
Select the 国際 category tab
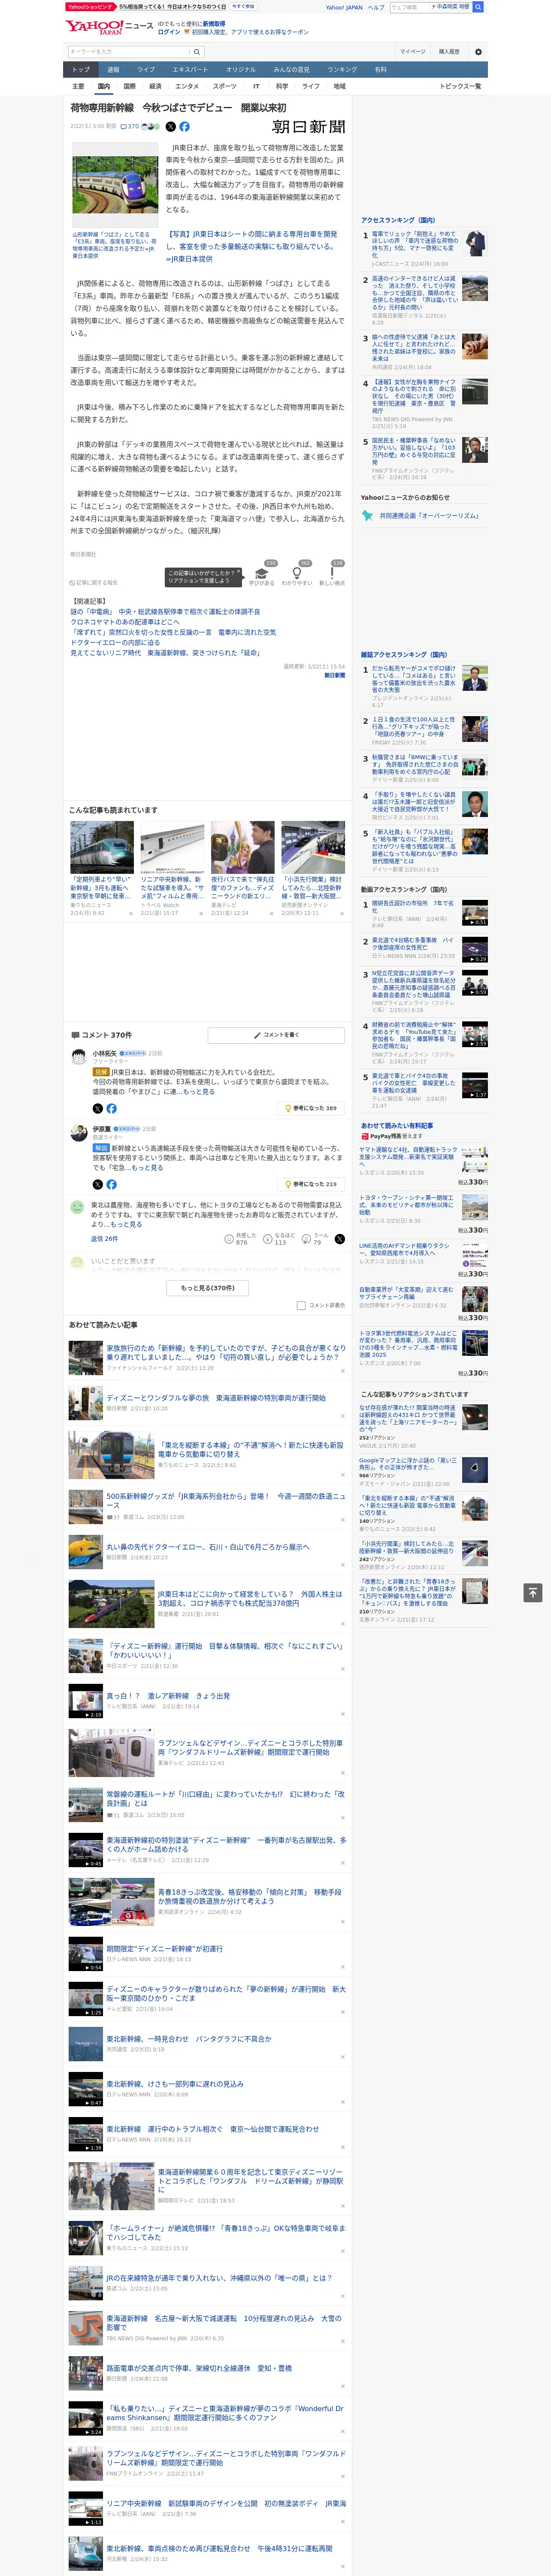click(129, 86)
